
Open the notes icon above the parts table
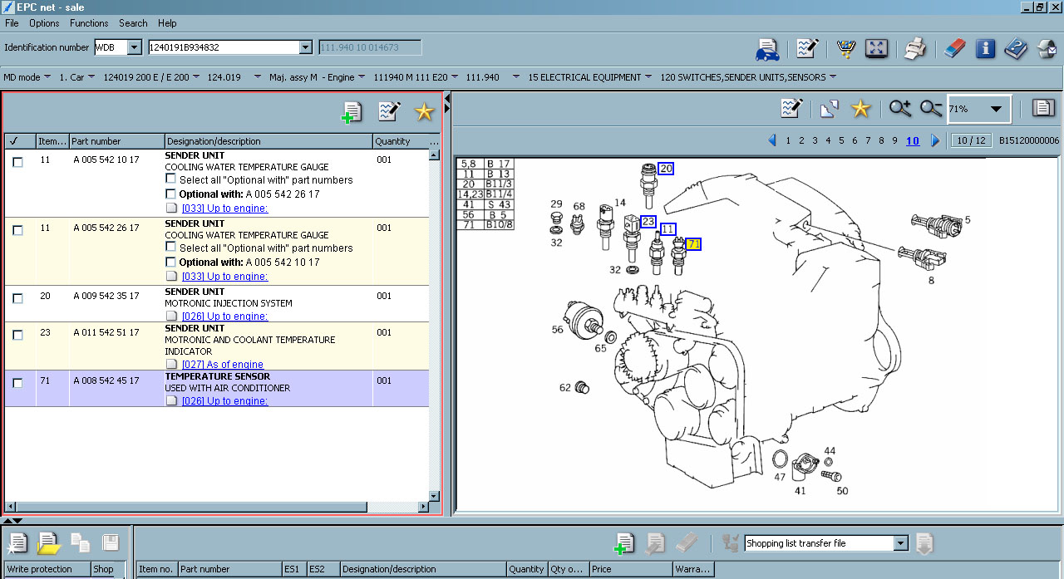(x=389, y=111)
